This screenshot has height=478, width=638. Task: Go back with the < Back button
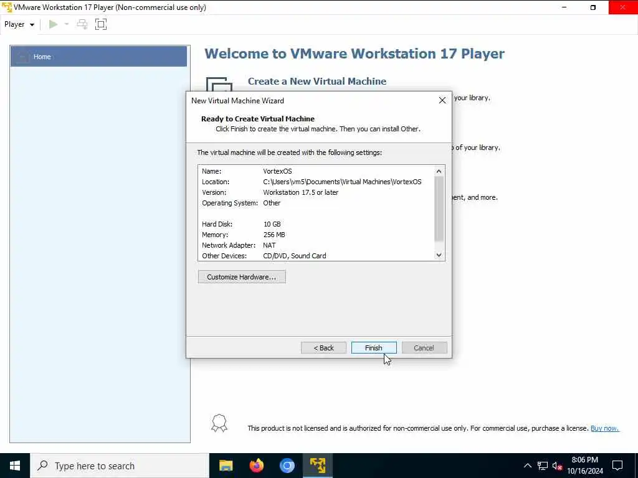[x=323, y=348]
